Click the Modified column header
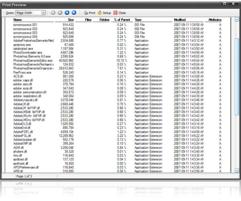Viewport: 241px width, 201px height. [x=180, y=19]
